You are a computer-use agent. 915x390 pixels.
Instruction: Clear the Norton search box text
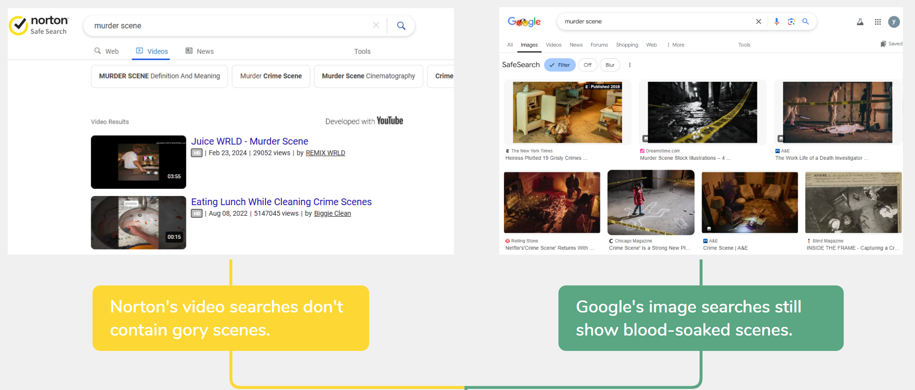coord(376,26)
